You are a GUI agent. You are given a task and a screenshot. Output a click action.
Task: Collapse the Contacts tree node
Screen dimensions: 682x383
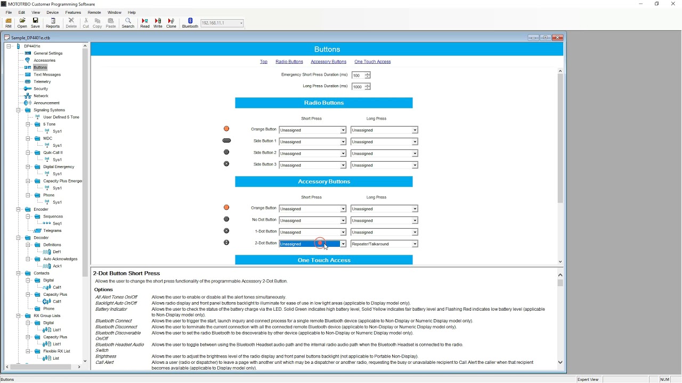click(x=18, y=273)
